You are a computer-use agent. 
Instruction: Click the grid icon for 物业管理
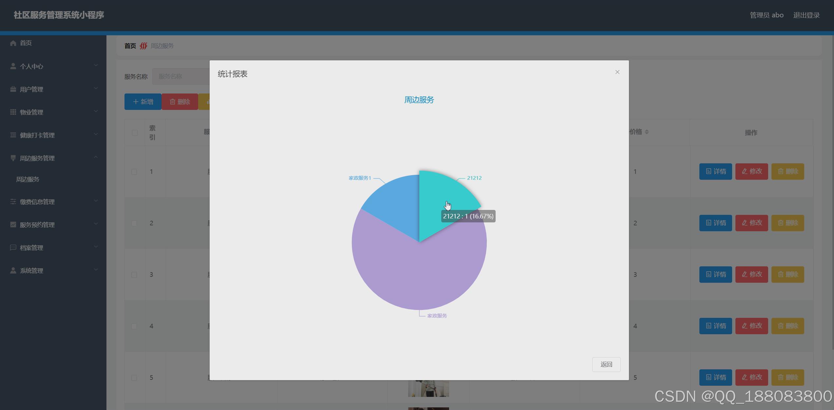coord(13,112)
